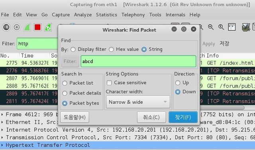
Task: Expand the Frame 4612 tree node
Action: click(x=2, y=114)
